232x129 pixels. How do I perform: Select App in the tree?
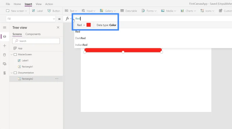[x=20, y=48]
